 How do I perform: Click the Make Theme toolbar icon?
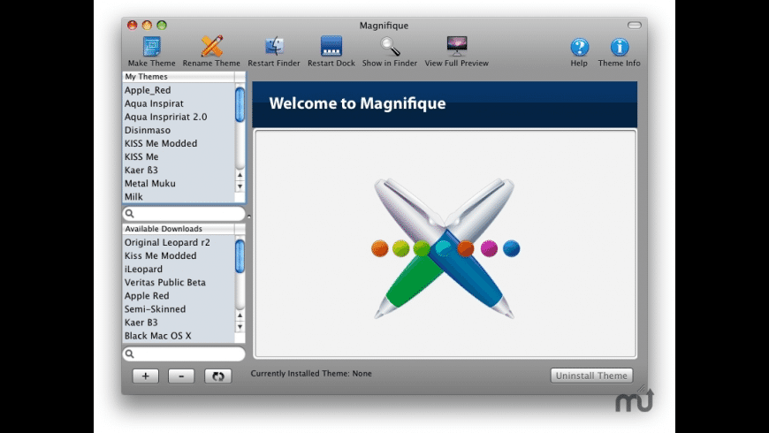pyautogui.click(x=151, y=48)
